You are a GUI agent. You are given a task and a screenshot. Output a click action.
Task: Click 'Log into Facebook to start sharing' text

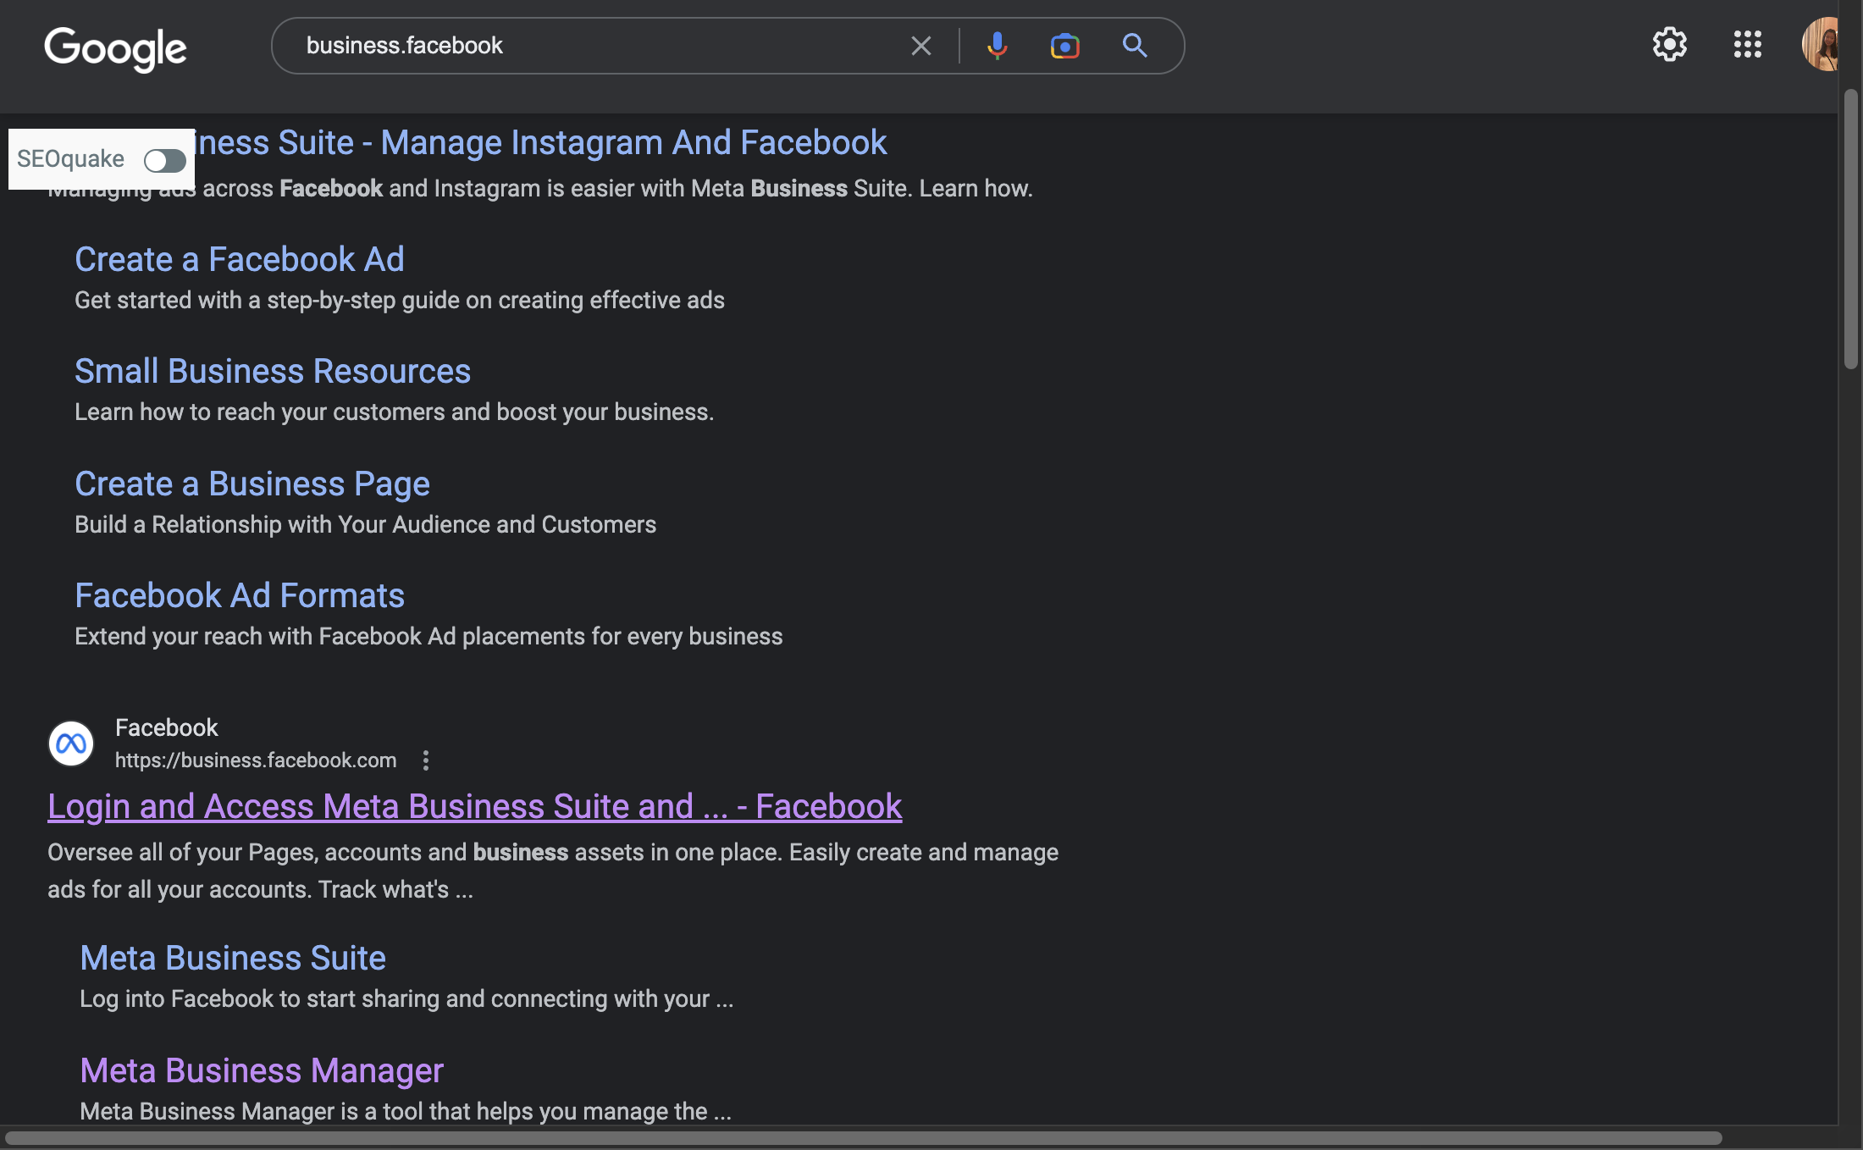(x=406, y=998)
